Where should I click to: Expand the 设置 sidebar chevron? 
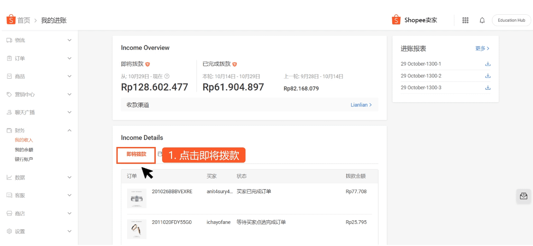69,231
